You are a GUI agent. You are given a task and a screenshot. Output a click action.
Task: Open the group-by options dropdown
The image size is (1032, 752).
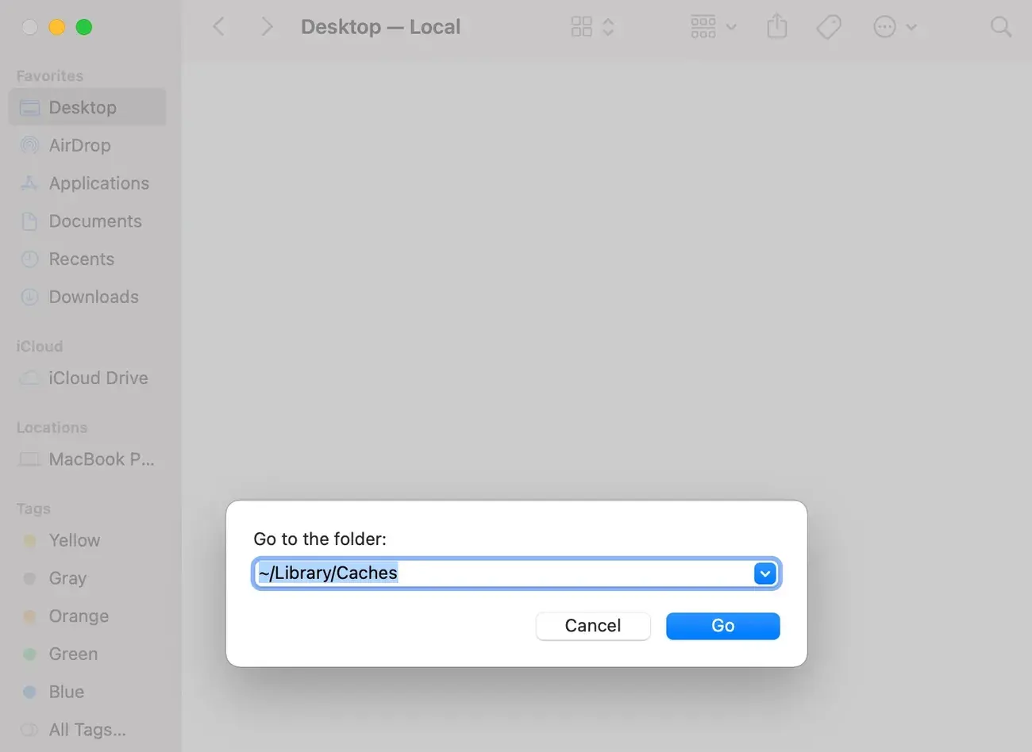[713, 27]
